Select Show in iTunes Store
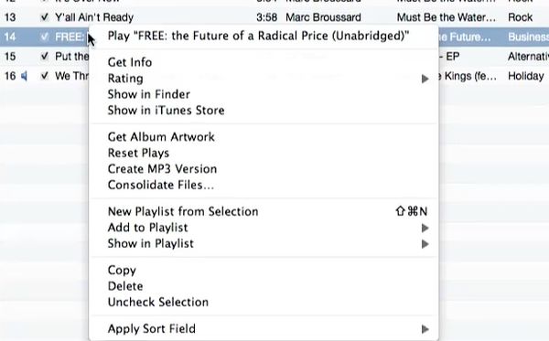Viewport: 549px width, 341px height. pyautogui.click(x=166, y=111)
